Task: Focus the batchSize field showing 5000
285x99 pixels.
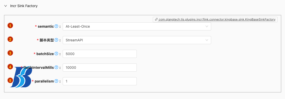Action: (99, 54)
